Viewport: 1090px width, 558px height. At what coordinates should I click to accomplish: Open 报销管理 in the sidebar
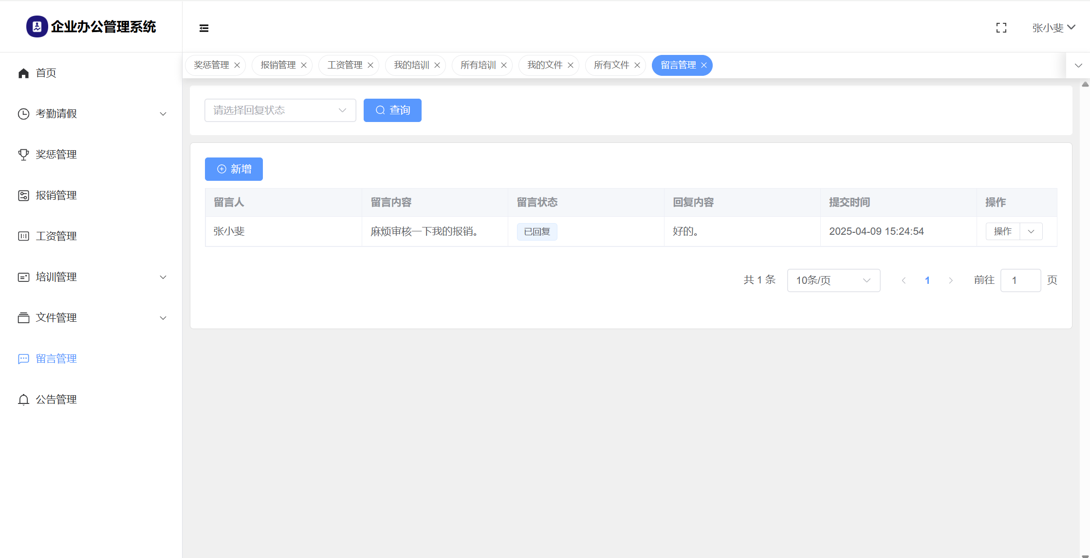click(56, 195)
